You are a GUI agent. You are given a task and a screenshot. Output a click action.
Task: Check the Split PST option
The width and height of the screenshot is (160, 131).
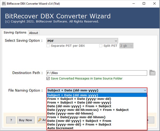click(x=101, y=46)
